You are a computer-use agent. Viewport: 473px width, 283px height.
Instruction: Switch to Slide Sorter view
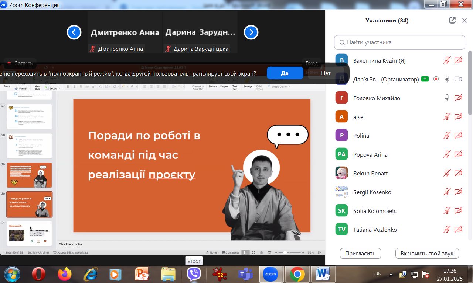point(253,252)
